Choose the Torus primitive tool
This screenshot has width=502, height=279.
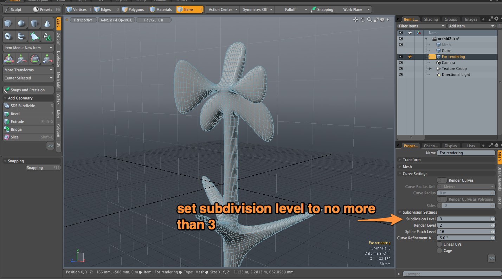click(9, 36)
